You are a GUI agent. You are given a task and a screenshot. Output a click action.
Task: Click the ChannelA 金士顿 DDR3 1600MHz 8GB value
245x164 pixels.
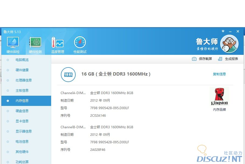click(x=111, y=93)
